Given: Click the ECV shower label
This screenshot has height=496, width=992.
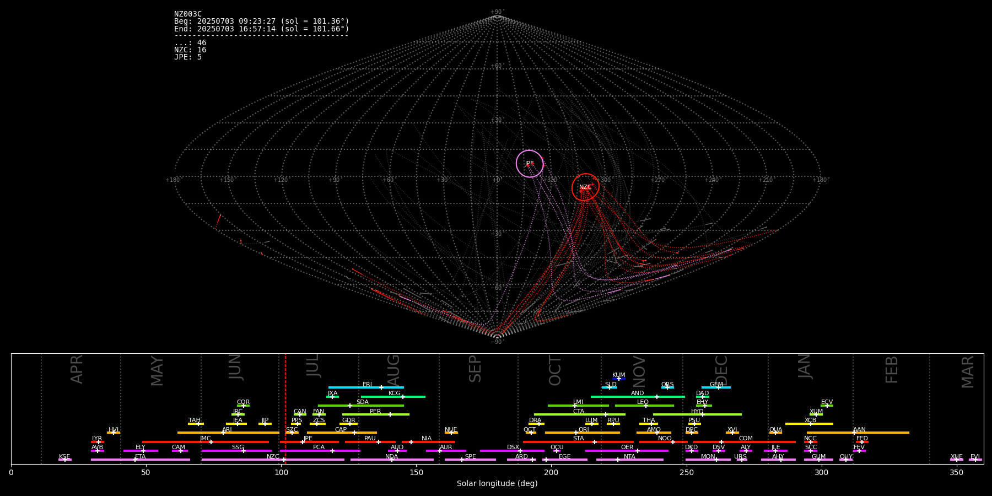Looking at the screenshot, I should click(827, 402).
